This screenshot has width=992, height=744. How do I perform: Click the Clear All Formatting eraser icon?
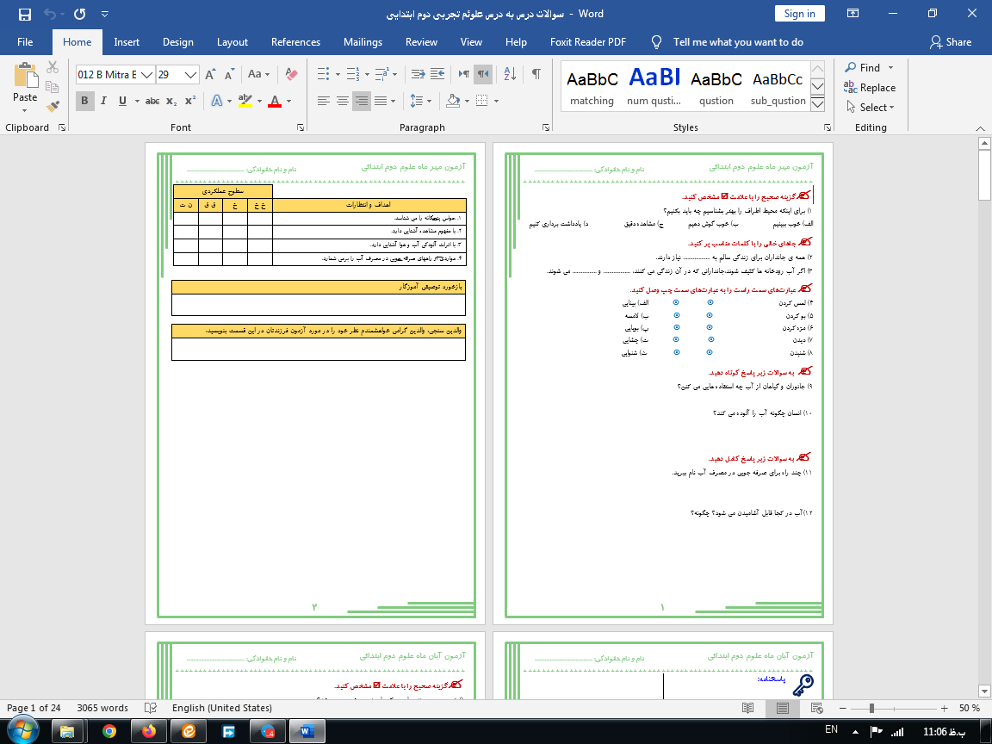pos(291,74)
